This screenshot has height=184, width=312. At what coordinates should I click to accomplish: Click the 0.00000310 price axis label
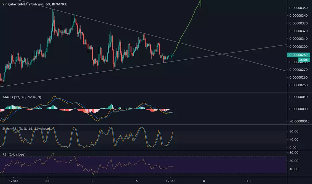pyautogui.click(x=298, y=39)
